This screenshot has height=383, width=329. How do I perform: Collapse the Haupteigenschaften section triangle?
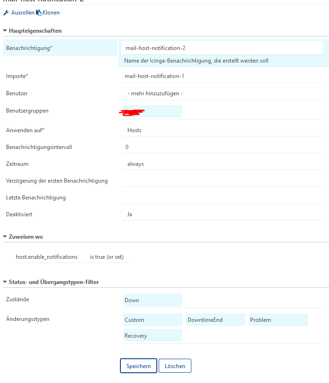click(5, 31)
